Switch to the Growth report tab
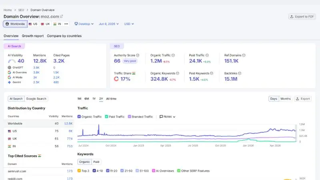This screenshot has height=180, width=320. click(x=33, y=36)
